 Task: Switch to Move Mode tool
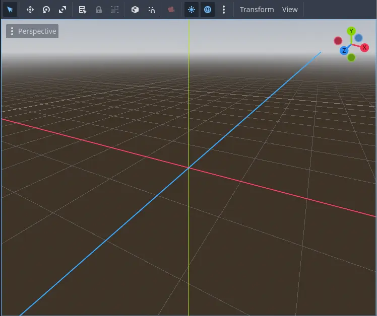(x=30, y=10)
